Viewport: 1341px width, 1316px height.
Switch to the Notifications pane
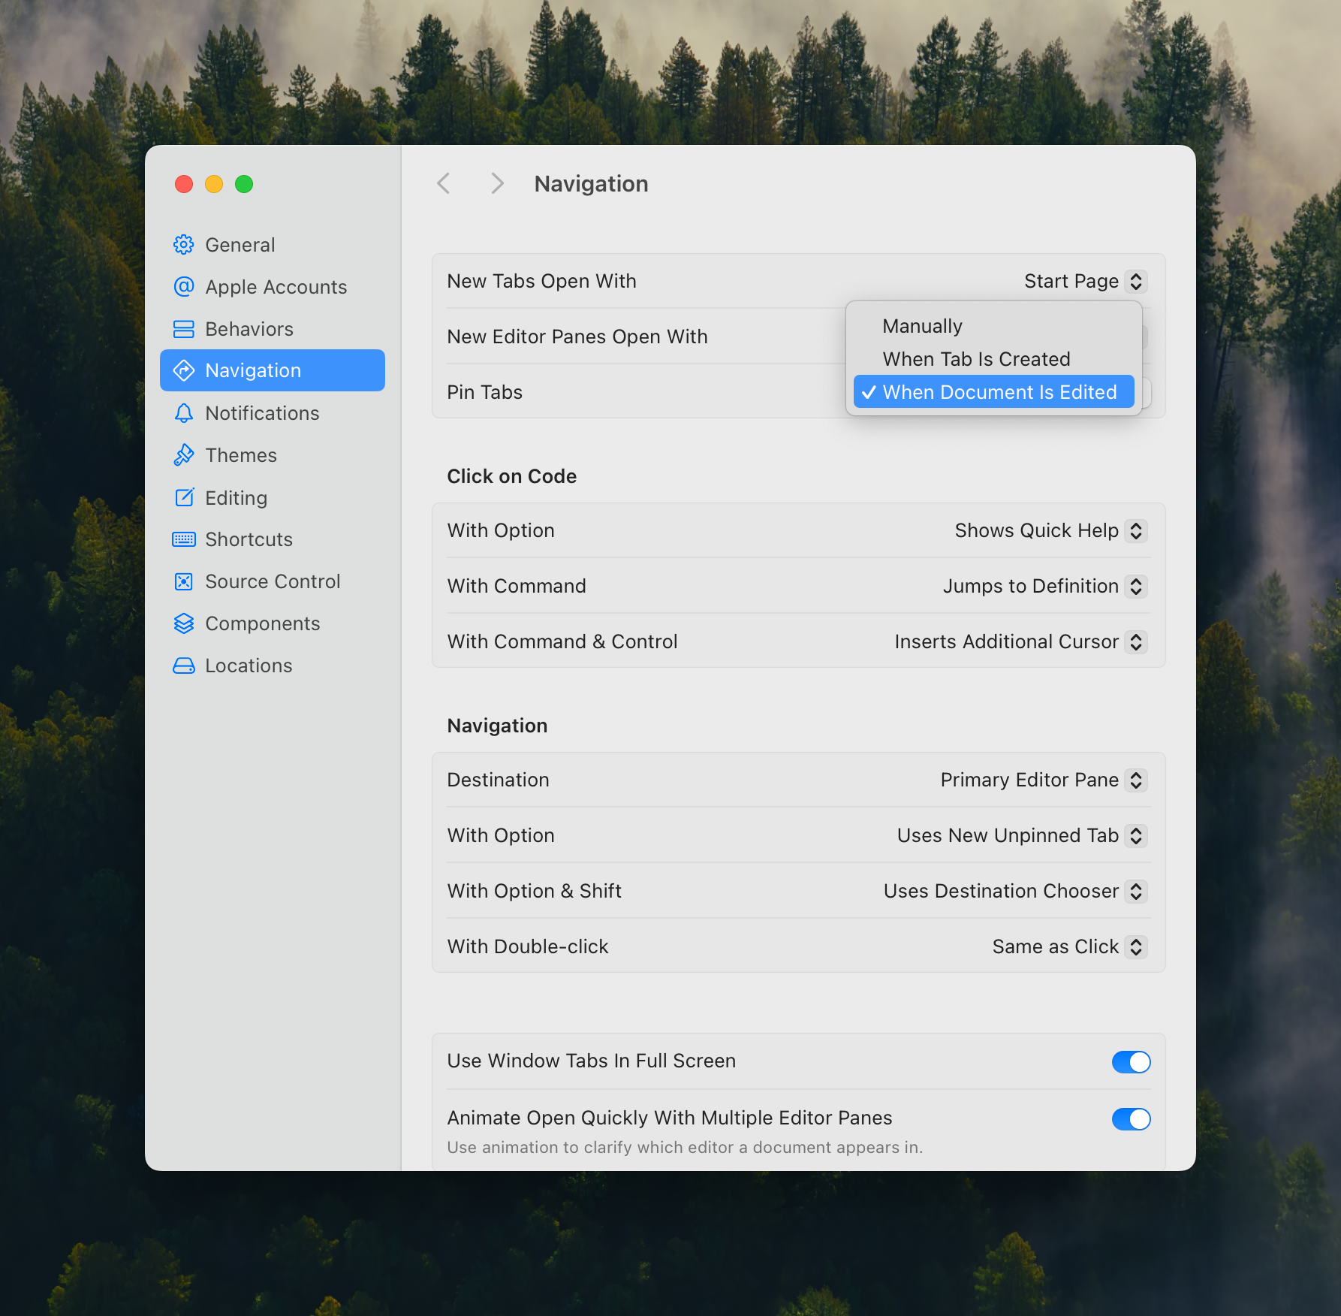click(273, 413)
